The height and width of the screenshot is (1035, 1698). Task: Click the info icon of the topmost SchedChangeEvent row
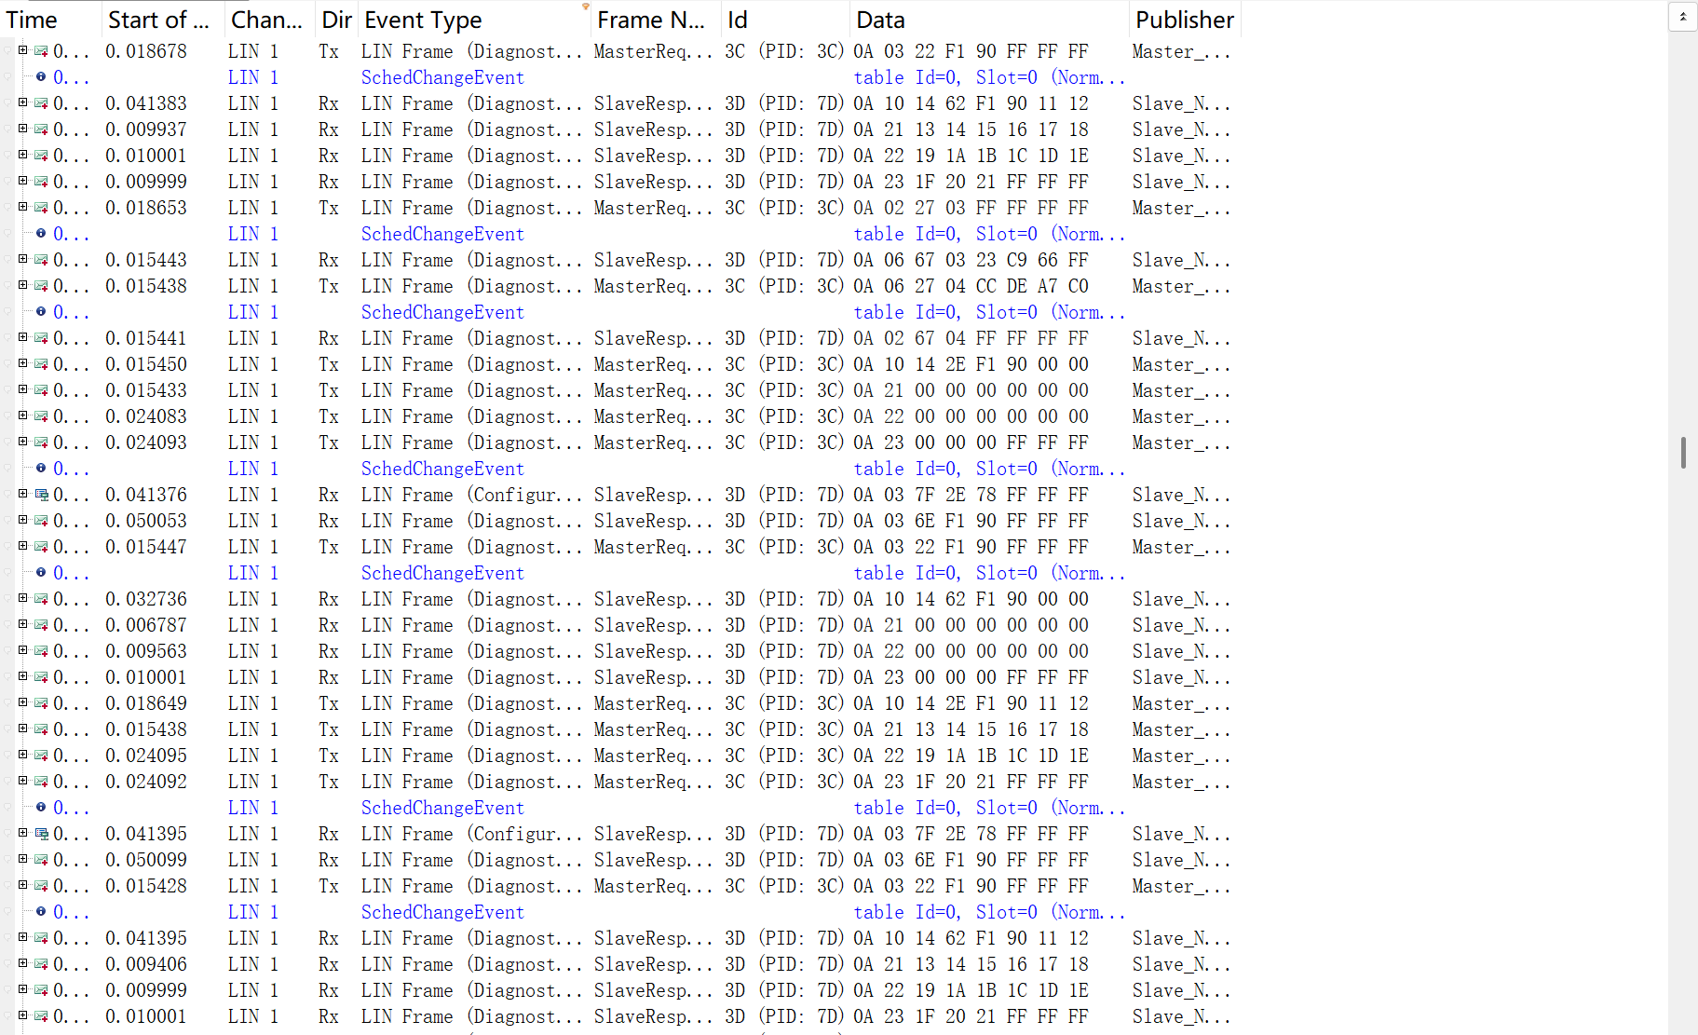[x=41, y=77]
